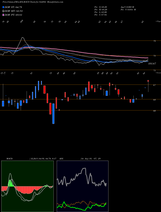
Task: Click the magenta DOW PT legend swatch
Action: point(4,15)
